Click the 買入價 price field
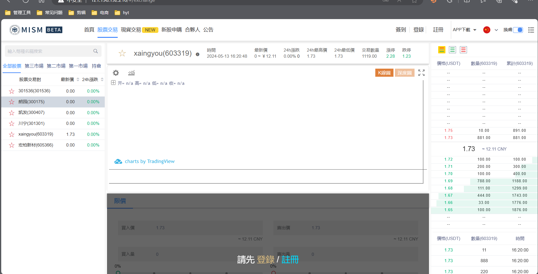The width and height of the screenshot is (538, 274). 190,228
